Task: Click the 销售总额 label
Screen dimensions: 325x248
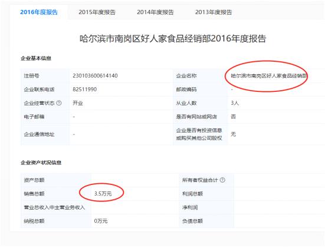Action: (34, 194)
